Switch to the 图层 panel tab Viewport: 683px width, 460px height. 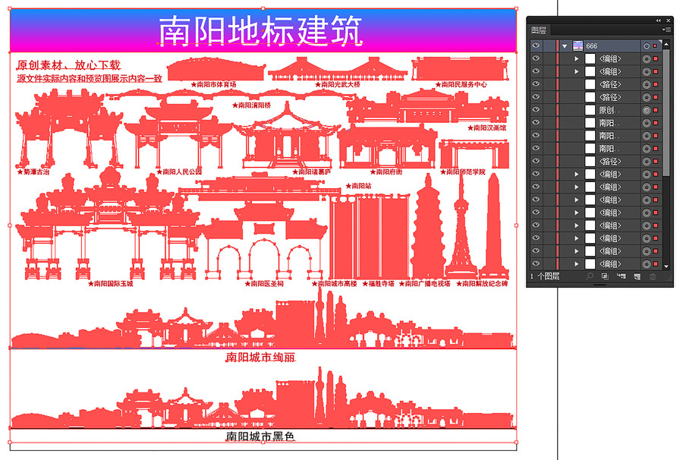(539, 30)
